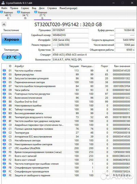Image resolution: width=137 pixels, height=184 pixels.
Task: Click status icon for Полных циклов парковок головок
Action: pyautogui.click(x=4, y=128)
